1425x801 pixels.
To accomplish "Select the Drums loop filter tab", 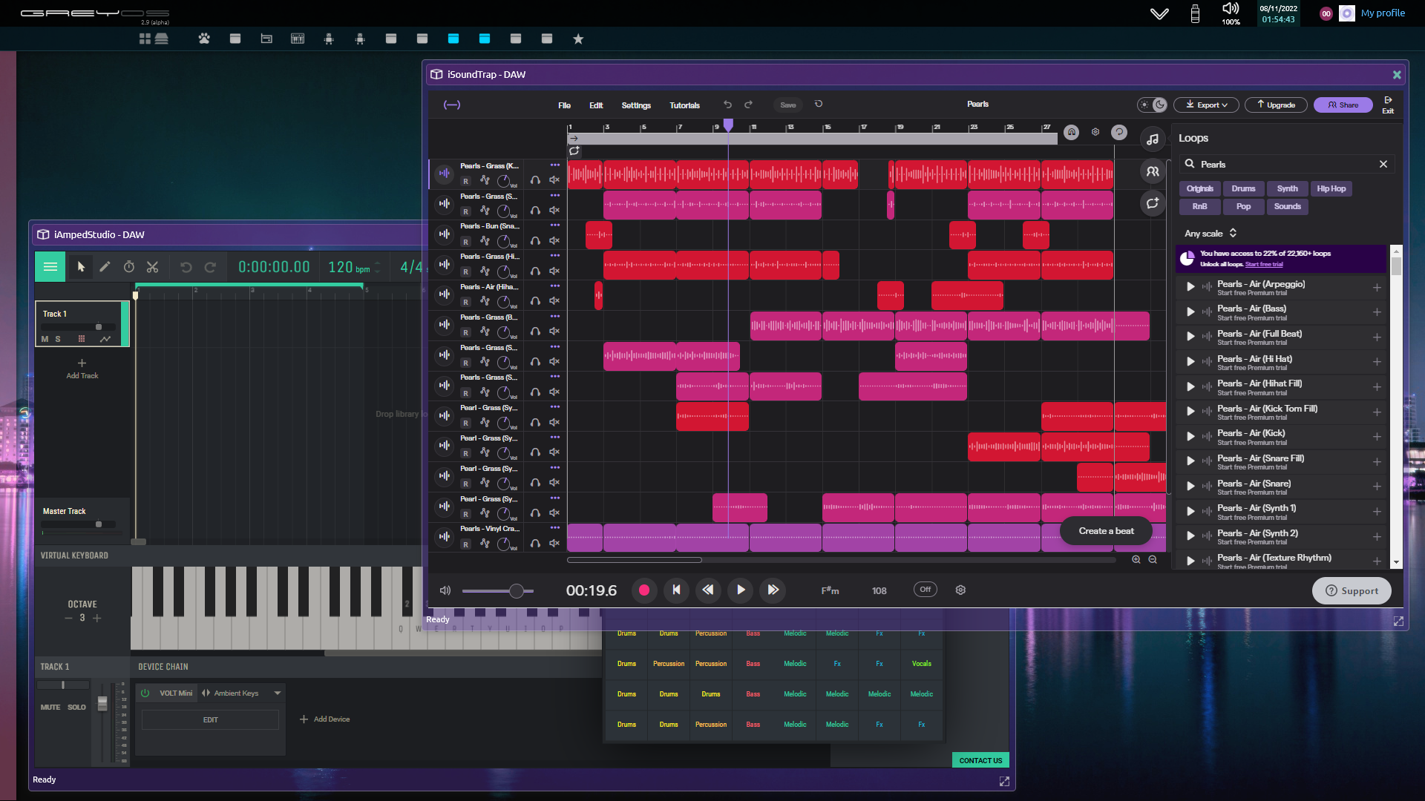I will coord(1243,188).
